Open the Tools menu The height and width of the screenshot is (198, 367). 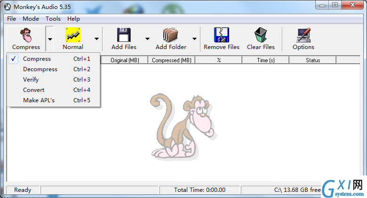[53, 19]
